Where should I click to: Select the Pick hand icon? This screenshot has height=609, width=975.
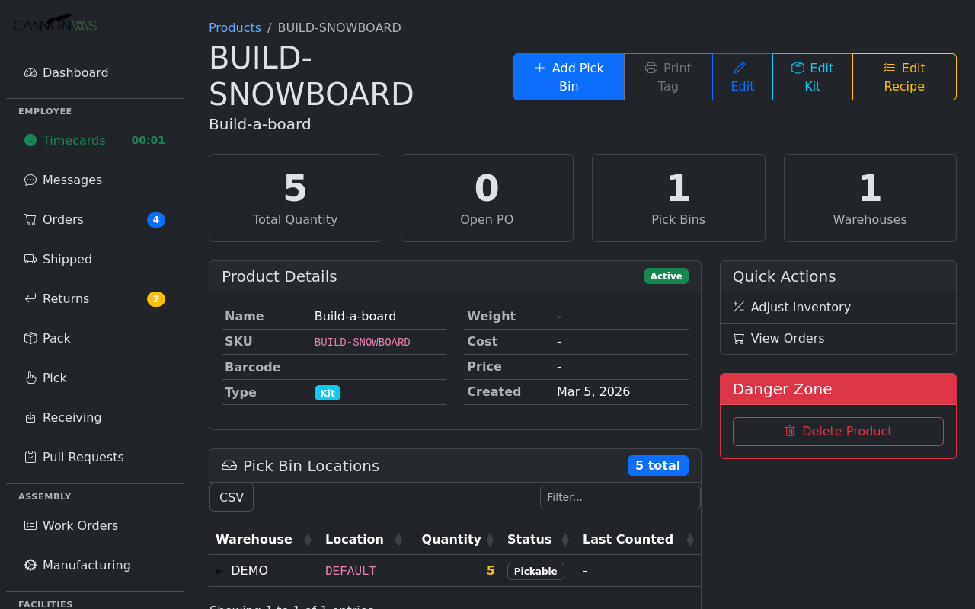coord(30,378)
